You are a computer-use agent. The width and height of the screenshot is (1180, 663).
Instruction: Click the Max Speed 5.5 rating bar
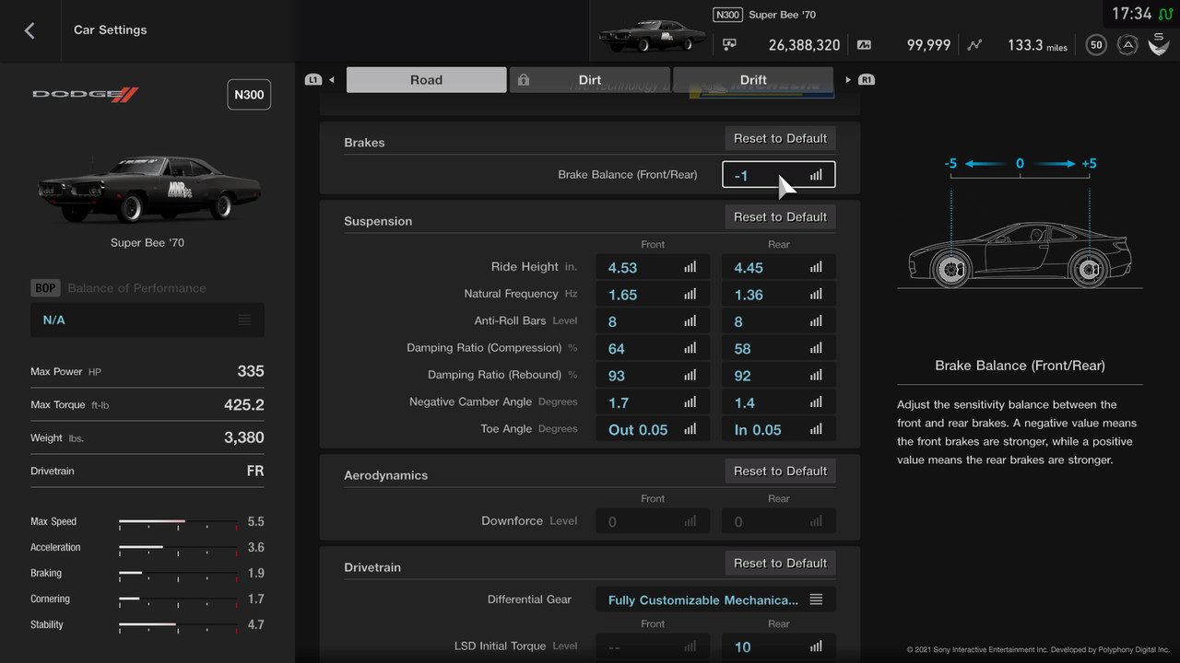tap(178, 522)
